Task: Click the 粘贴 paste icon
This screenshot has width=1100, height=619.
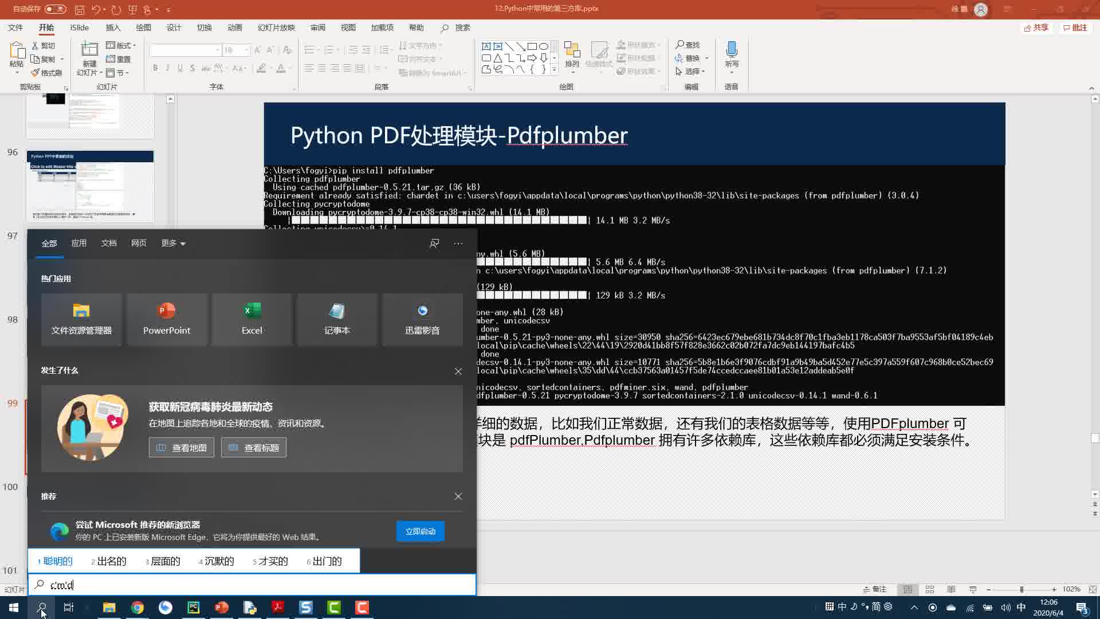Action: click(x=17, y=52)
